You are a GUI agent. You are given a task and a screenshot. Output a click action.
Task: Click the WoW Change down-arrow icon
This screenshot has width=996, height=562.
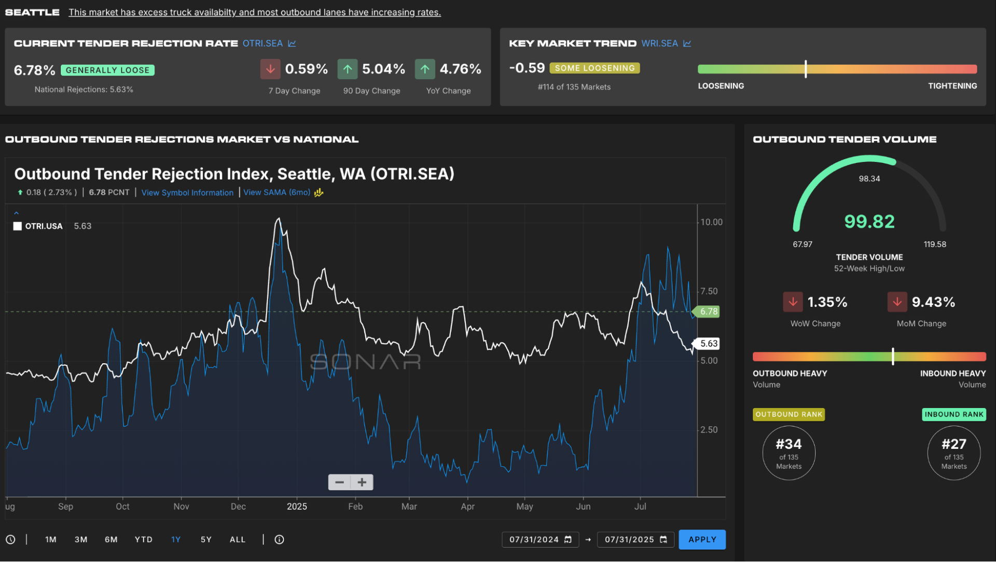(x=793, y=302)
